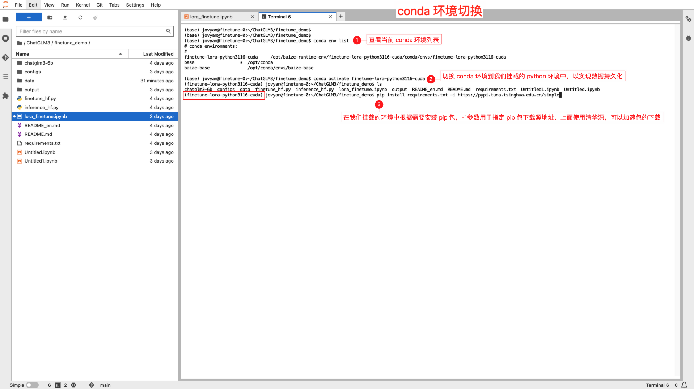694x389 pixels.
Task: Click the Filter files by name field
Action: [92, 31]
